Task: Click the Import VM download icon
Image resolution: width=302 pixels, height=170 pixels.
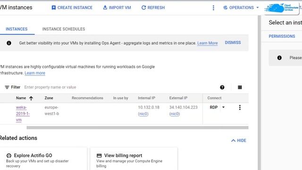Action: coord(105,8)
